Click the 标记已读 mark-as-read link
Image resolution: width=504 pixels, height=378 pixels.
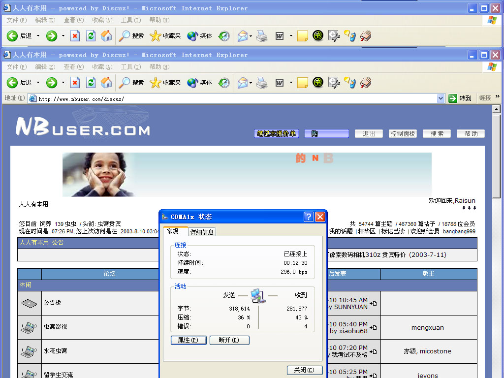click(393, 231)
